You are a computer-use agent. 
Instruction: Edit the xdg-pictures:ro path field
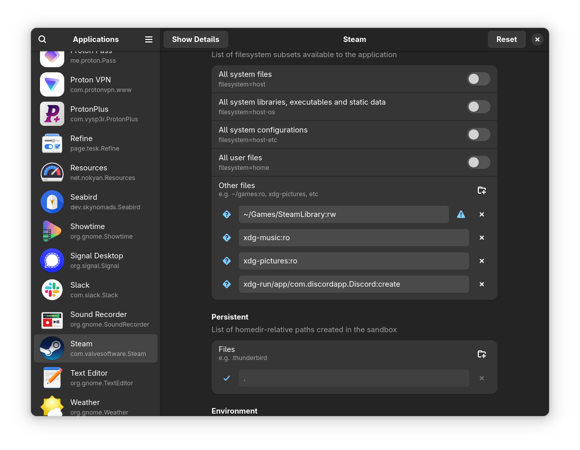click(x=353, y=261)
